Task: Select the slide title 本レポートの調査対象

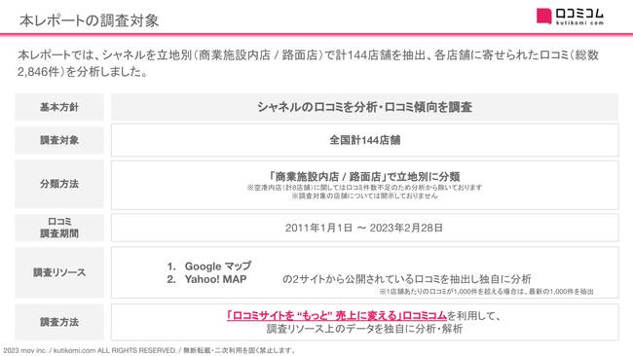Action: [90, 20]
